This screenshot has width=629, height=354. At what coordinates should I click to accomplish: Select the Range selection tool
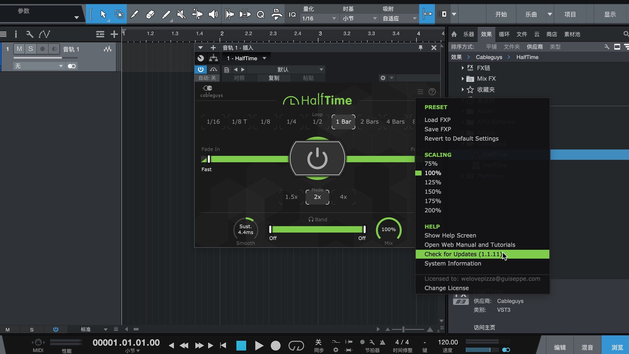click(x=119, y=14)
